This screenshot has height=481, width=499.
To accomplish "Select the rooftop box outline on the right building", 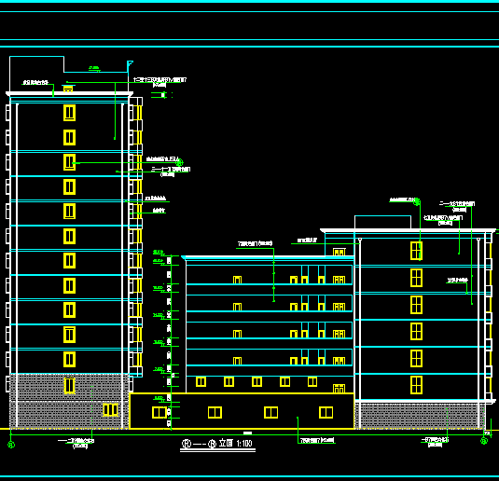I will click(382, 222).
